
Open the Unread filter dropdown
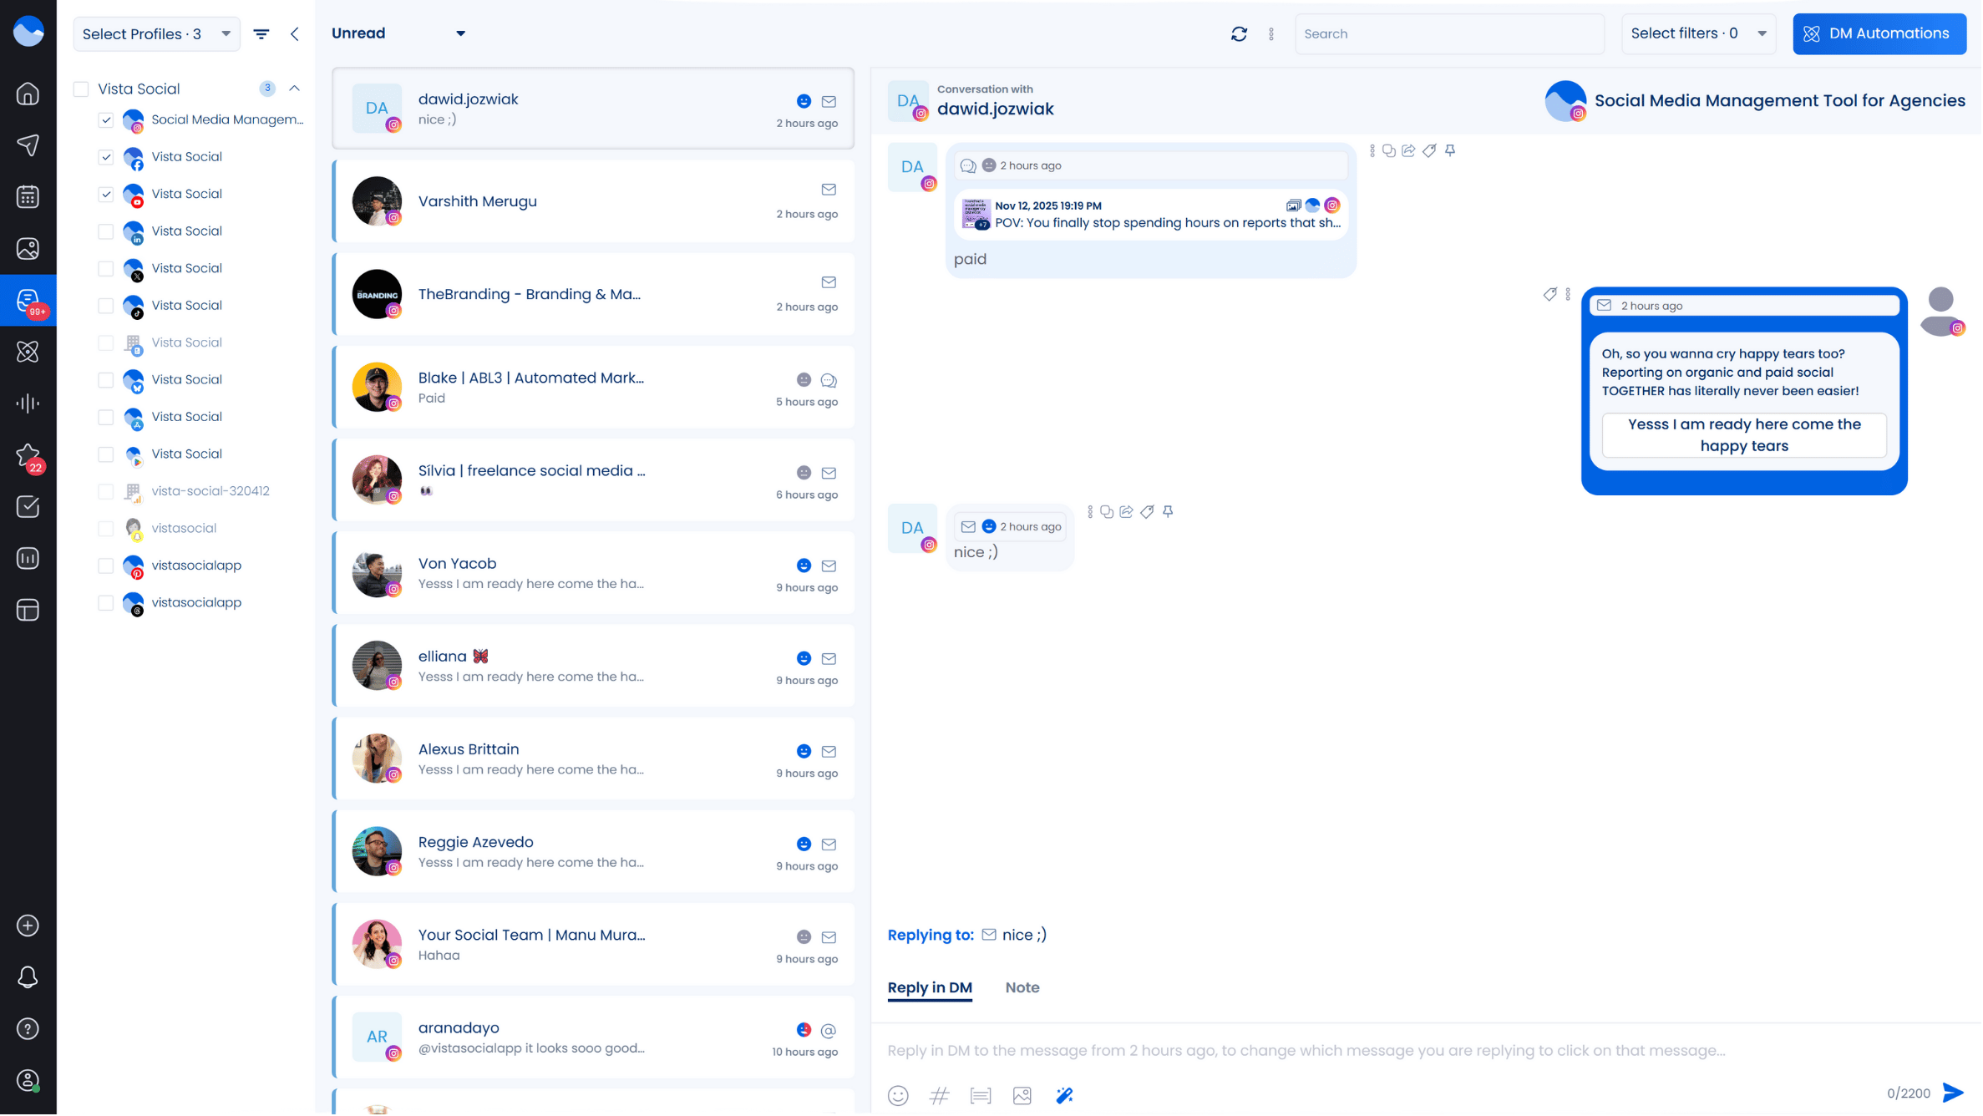click(x=398, y=33)
